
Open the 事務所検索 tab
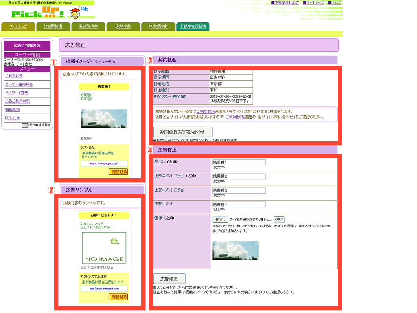(88, 26)
